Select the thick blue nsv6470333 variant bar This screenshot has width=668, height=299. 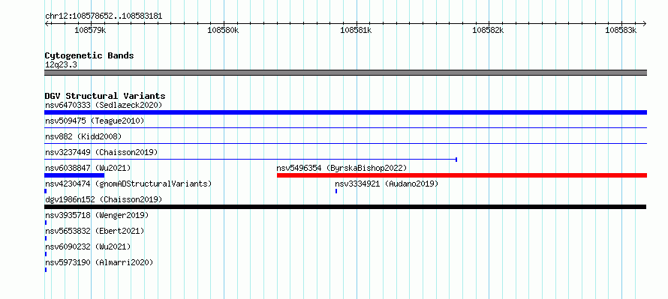coord(345,112)
